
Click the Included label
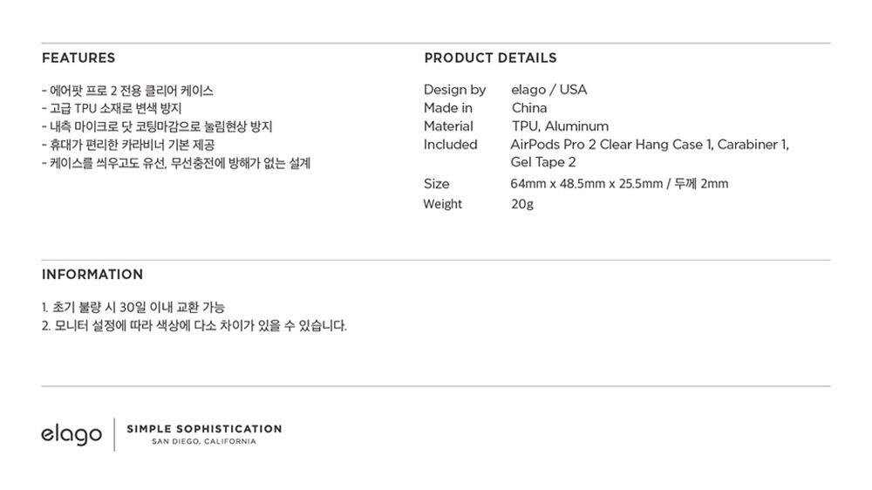pyautogui.click(x=451, y=145)
